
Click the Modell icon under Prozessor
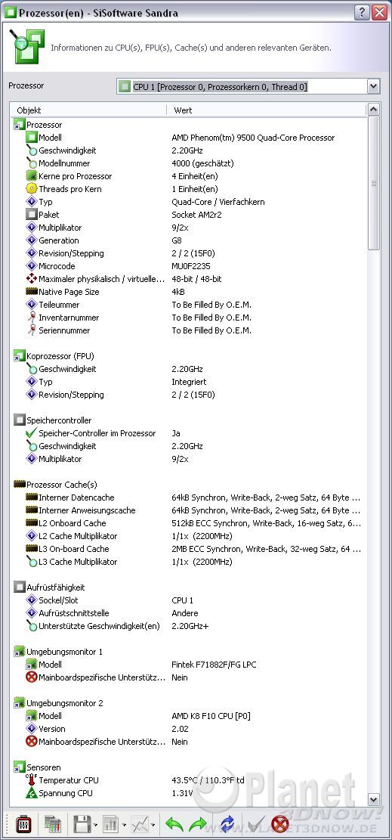(x=31, y=138)
